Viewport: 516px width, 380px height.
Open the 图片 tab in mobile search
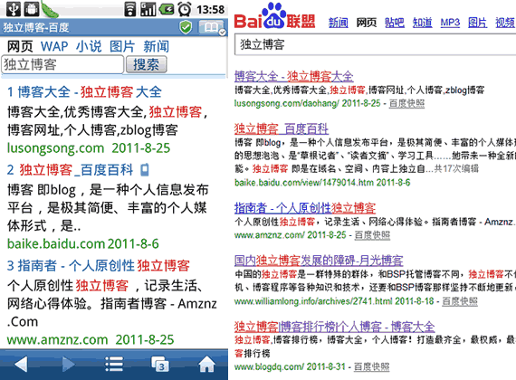click(x=122, y=46)
